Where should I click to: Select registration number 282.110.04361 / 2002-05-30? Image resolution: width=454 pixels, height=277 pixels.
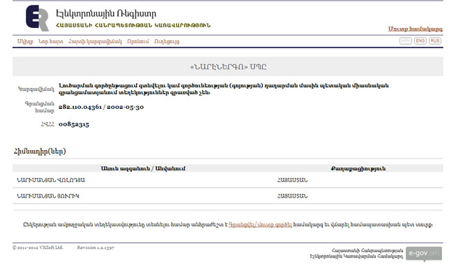click(101, 107)
